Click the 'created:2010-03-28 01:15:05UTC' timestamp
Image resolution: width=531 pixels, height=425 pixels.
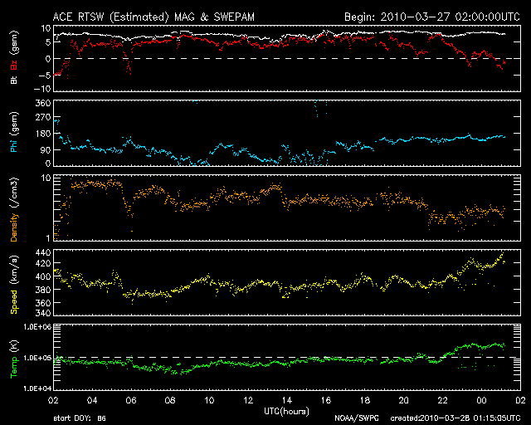point(455,418)
